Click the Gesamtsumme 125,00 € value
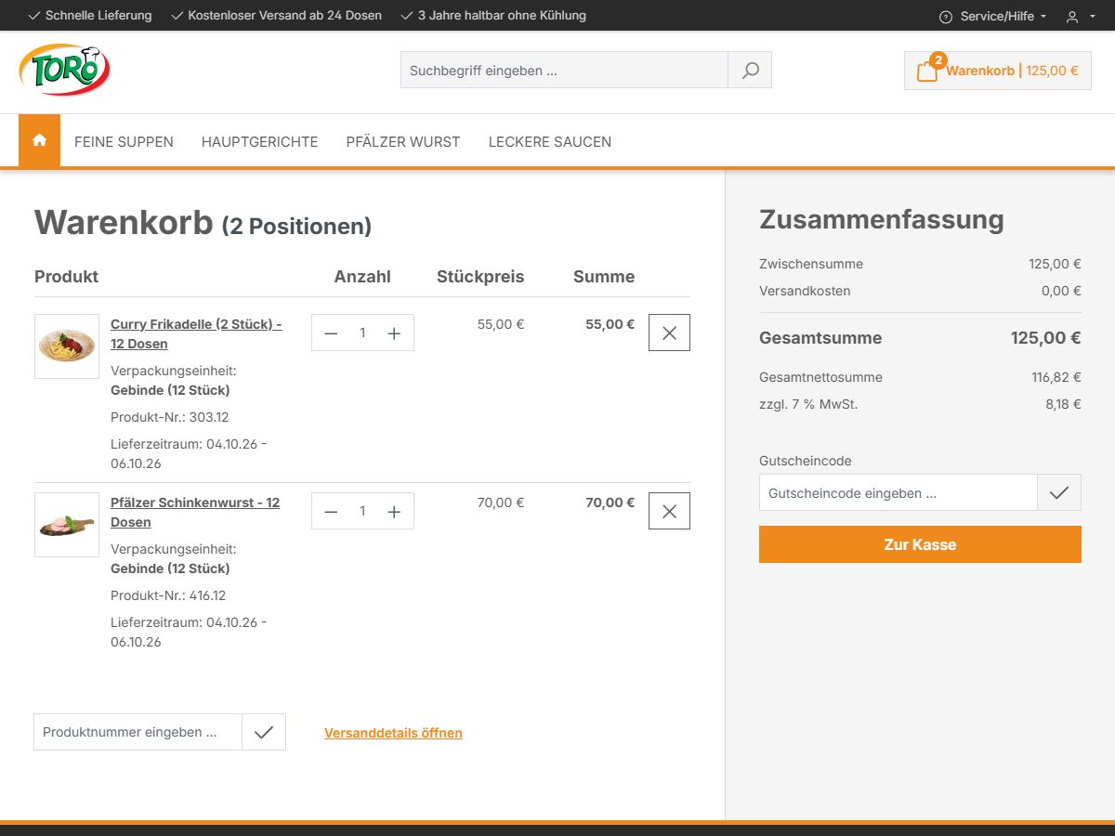 [x=1045, y=338]
